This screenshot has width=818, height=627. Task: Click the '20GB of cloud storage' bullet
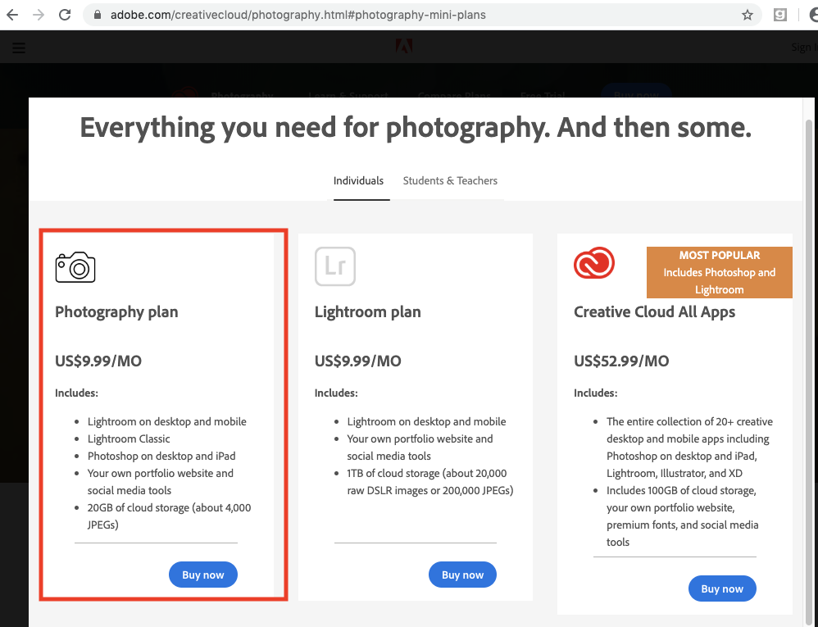point(169,516)
